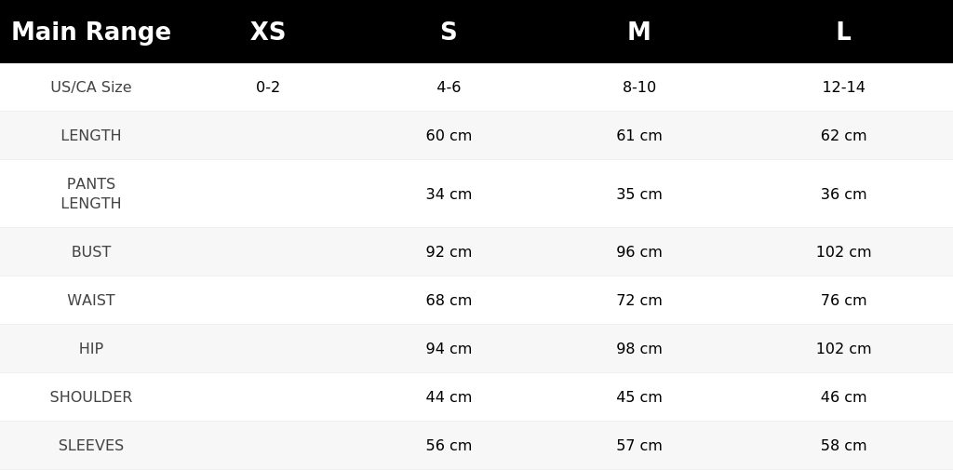Select the 45 cm shoulder value
953x470 pixels.
click(638, 397)
